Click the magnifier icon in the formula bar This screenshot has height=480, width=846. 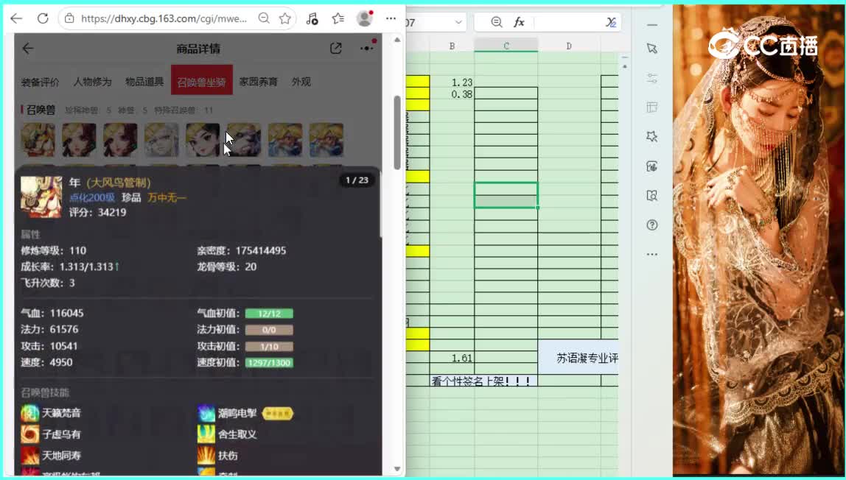(497, 22)
